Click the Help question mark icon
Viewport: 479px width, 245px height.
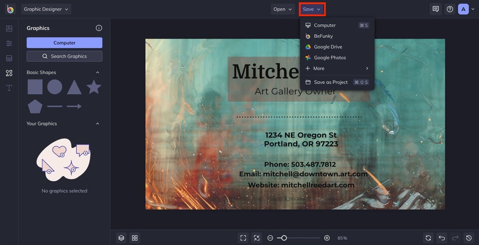click(450, 9)
